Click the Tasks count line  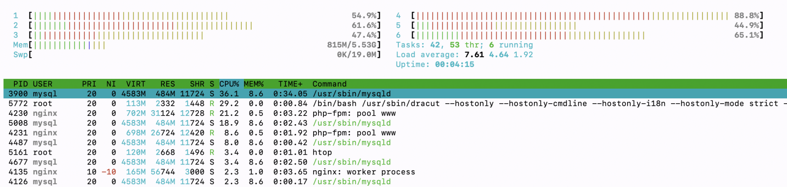pyautogui.click(x=464, y=45)
